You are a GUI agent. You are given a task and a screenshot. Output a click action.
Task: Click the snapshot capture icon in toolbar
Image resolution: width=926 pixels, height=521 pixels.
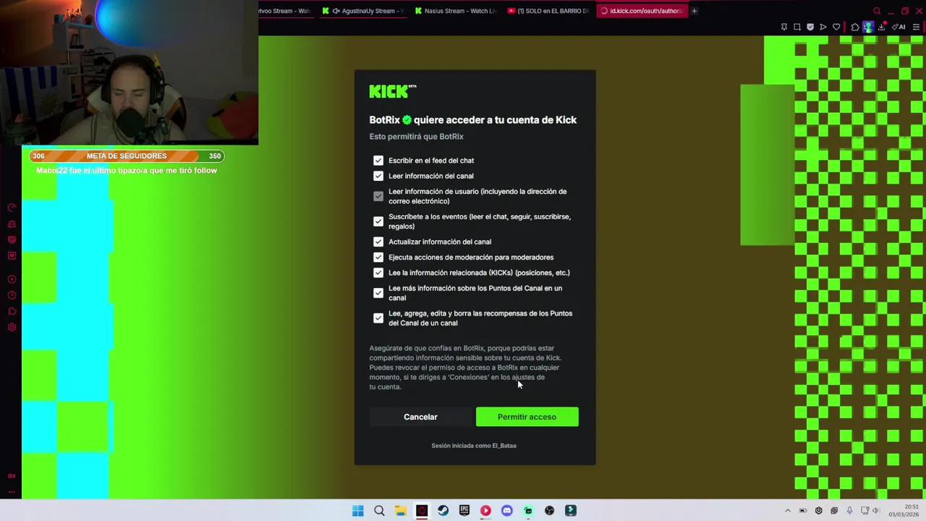pyautogui.click(x=797, y=27)
